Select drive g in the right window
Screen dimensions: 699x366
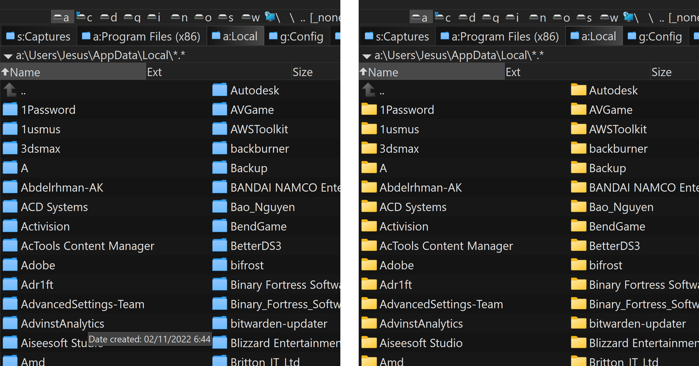[x=490, y=17]
